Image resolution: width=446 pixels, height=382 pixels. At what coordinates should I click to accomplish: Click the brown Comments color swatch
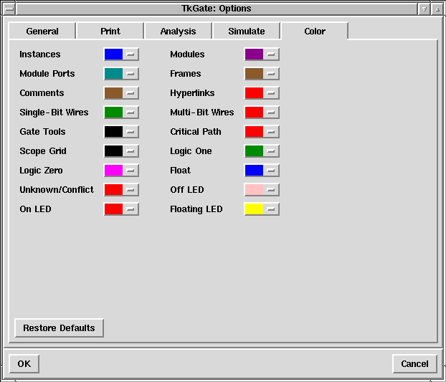pos(113,93)
